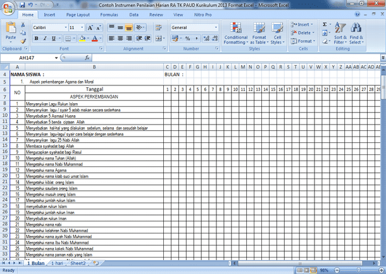Apply top vertical alignment

pyautogui.click(x=111, y=28)
